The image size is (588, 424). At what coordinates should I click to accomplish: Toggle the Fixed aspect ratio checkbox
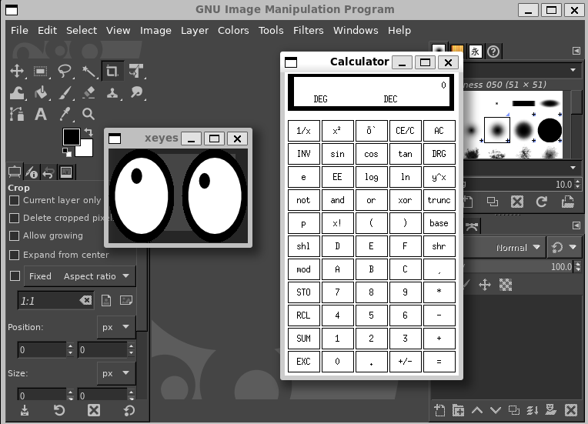(15, 276)
